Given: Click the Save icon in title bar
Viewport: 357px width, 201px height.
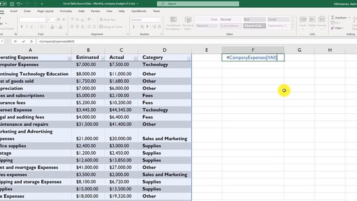Looking at the screenshot, I should 12,4.
